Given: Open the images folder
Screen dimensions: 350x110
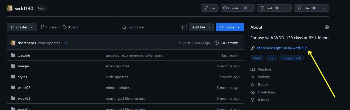Looking at the screenshot, I should (x=24, y=66).
